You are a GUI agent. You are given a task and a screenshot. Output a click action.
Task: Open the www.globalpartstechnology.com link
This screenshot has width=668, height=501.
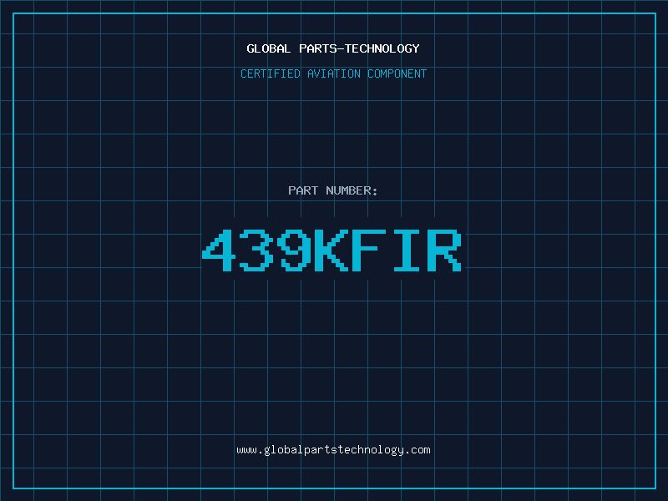[x=333, y=450]
